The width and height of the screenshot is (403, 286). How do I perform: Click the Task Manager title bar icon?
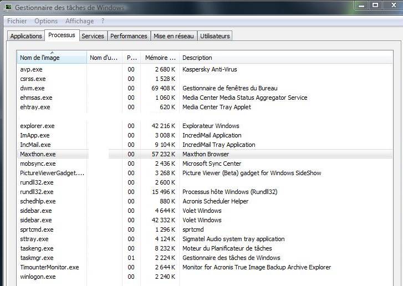coord(8,7)
